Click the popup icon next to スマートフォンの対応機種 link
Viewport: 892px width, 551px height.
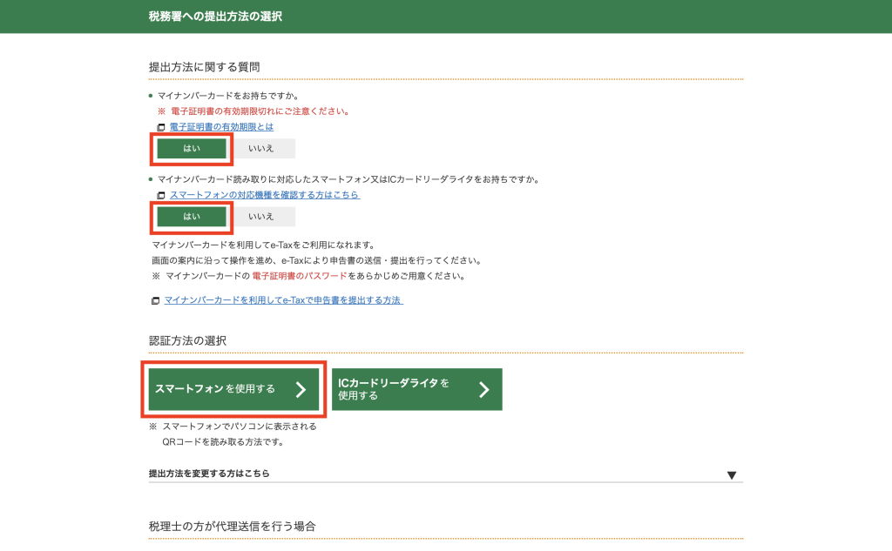coord(161,195)
